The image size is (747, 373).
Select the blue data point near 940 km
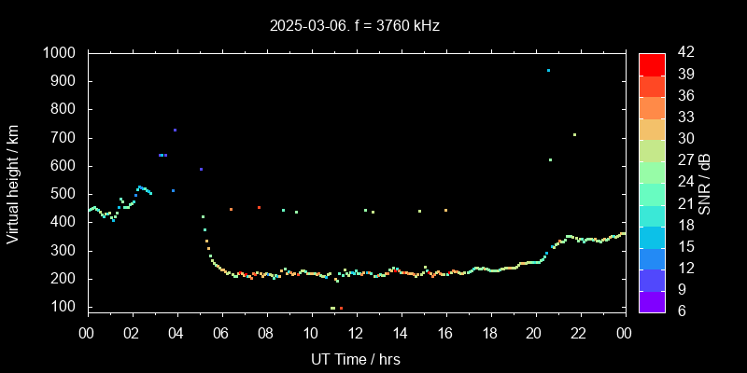(x=548, y=71)
